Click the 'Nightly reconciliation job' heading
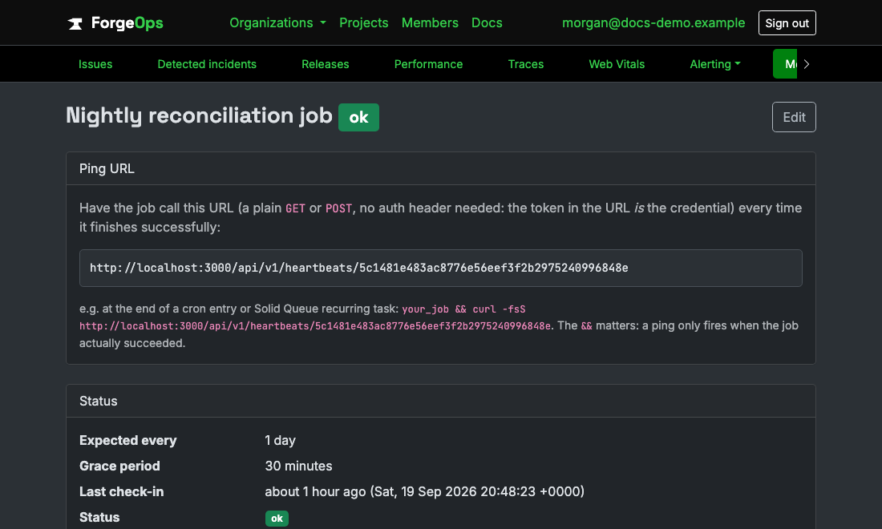Viewport: 882px width, 529px height. (199, 115)
